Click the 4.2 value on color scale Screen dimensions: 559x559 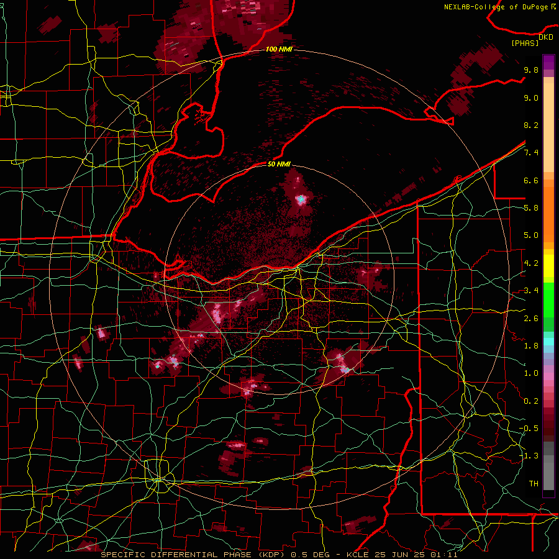click(x=531, y=263)
